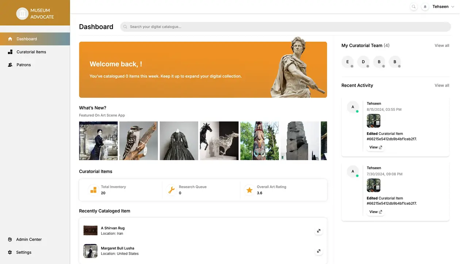Click View all for Recent Activity

(x=442, y=85)
